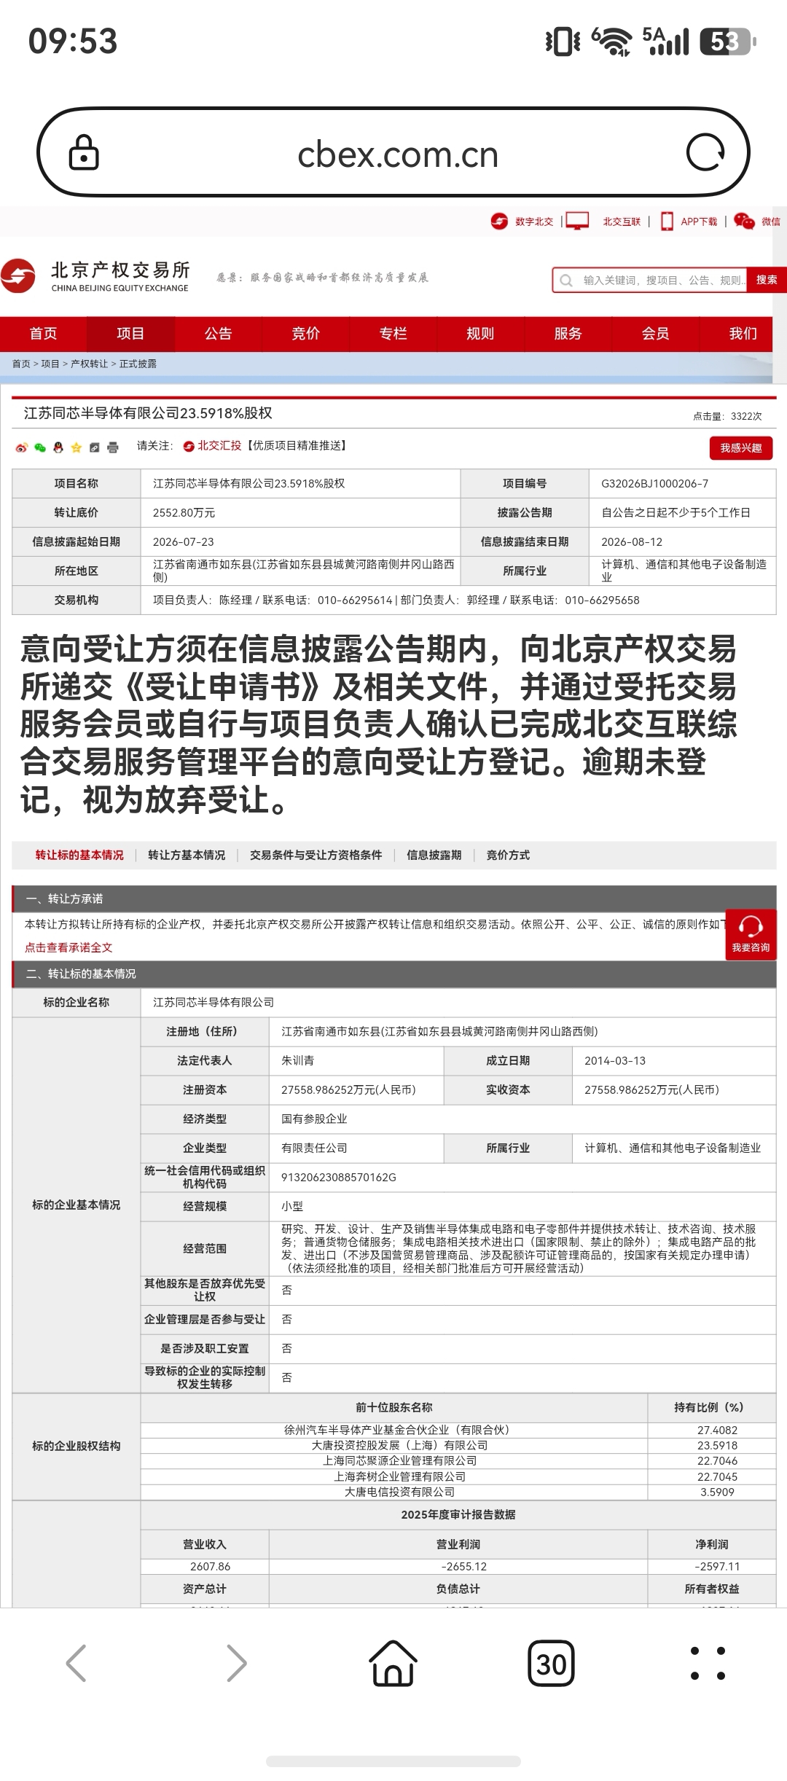
Task: Click the end date 2026-08-12
Action: [632, 541]
